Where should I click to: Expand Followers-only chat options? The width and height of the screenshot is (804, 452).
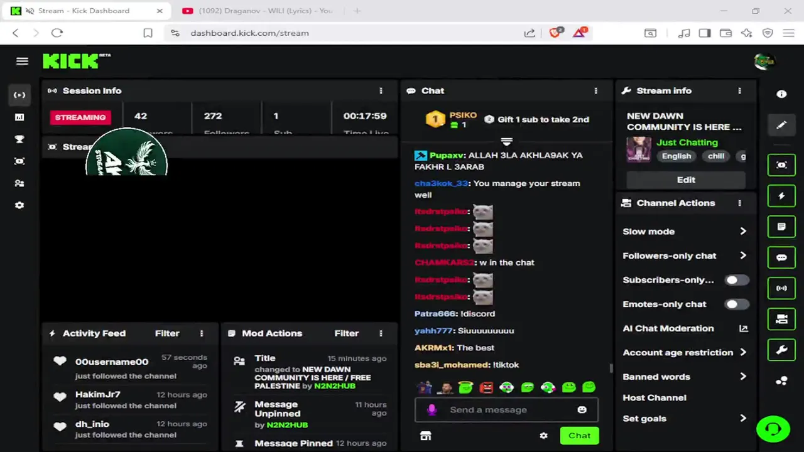point(743,256)
